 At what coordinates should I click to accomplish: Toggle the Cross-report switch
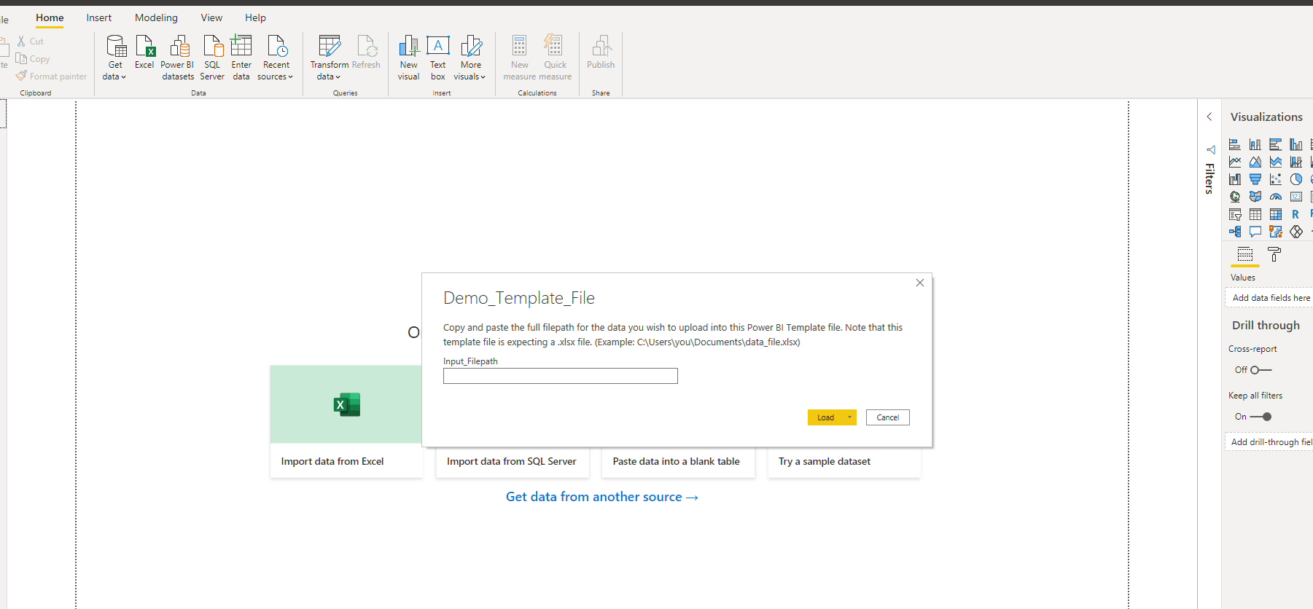pos(1261,370)
